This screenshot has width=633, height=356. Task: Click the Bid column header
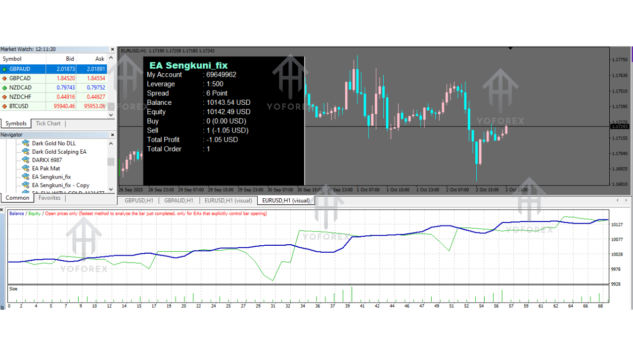[x=70, y=59]
